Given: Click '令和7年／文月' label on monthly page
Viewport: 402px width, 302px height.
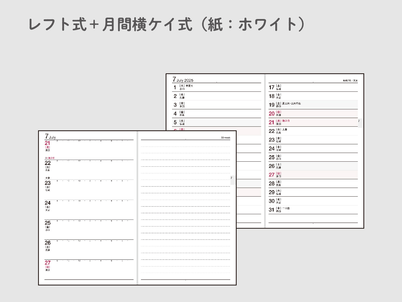Looking at the screenshot, I should point(350,81).
